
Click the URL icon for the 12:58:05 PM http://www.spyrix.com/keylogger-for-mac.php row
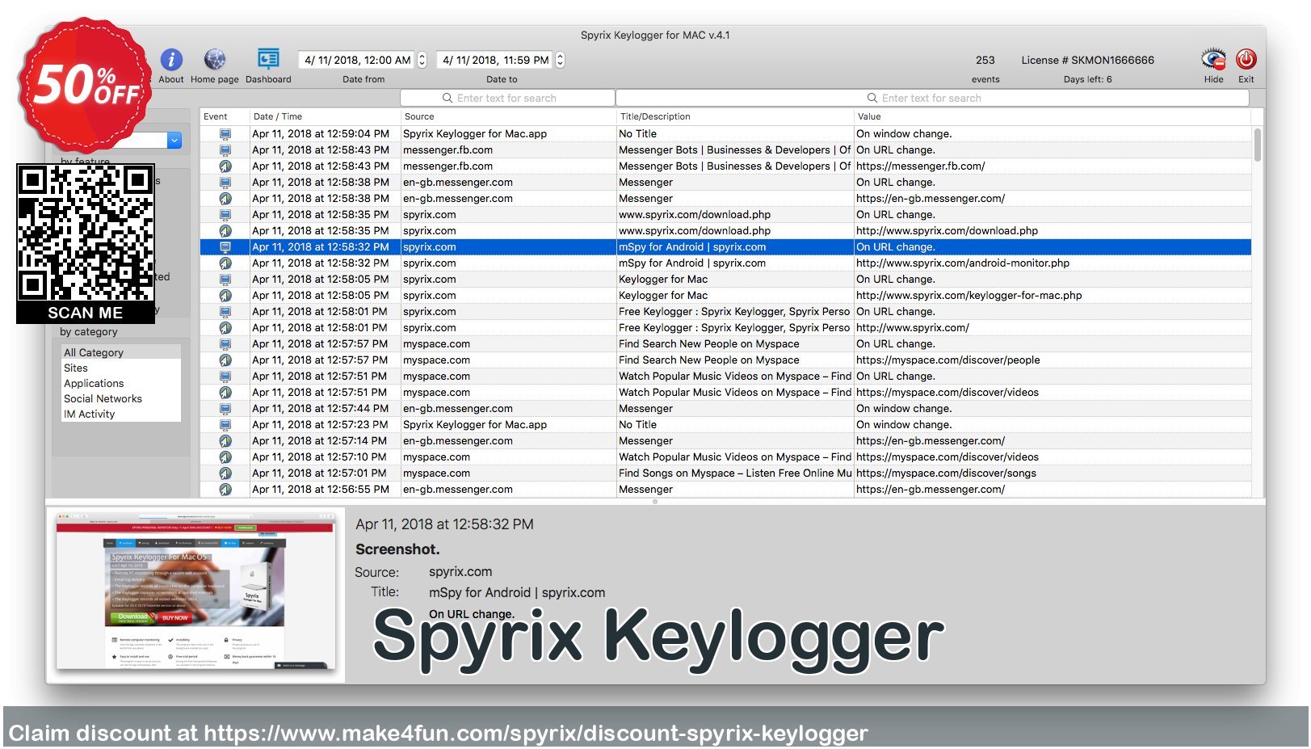(225, 296)
